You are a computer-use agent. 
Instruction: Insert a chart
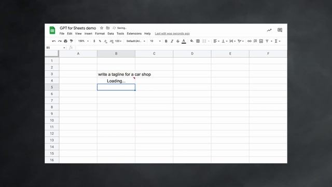[x=261, y=41]
